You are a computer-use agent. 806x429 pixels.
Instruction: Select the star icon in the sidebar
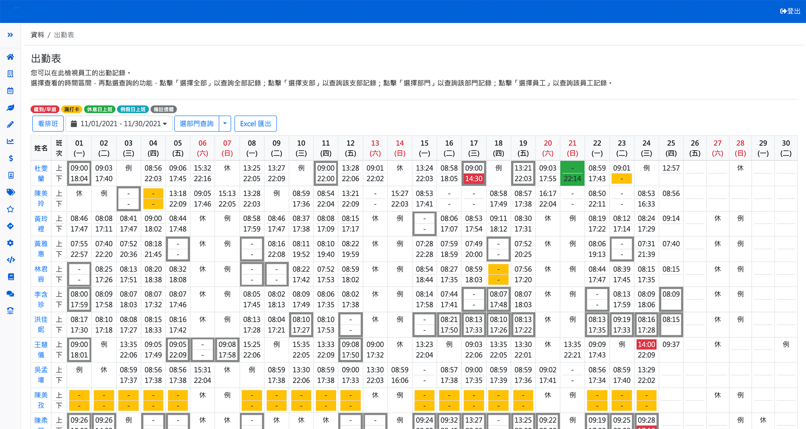(10, 209)
